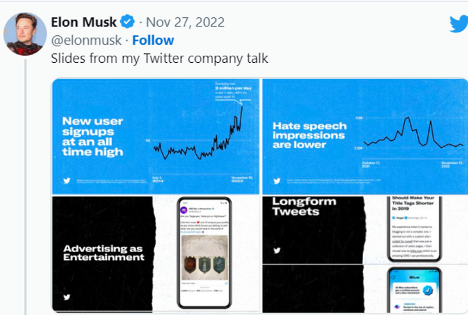Follow the @elonmusk account

153,40
